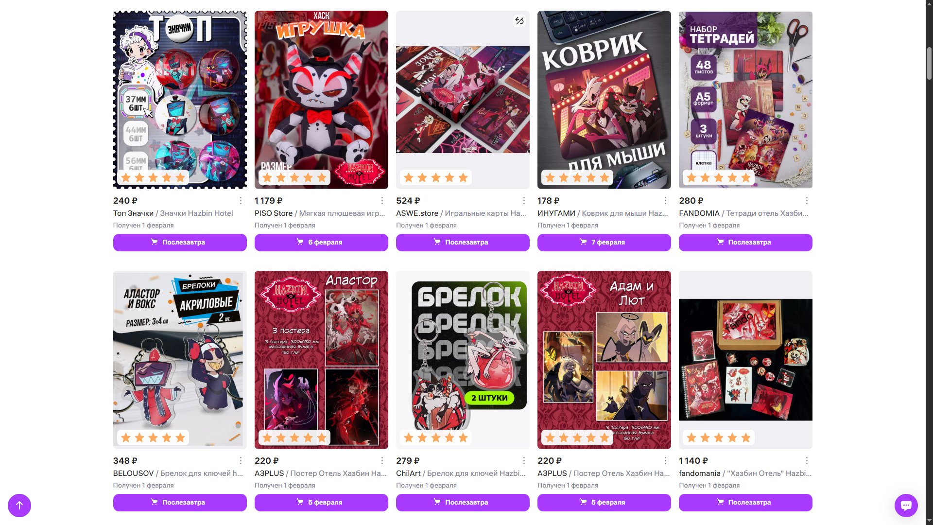The height and width of the screenshot is (525, 933).
Task: Open the A3PLUS Адам и Лют poster title
Action: [x=622, y=473]
